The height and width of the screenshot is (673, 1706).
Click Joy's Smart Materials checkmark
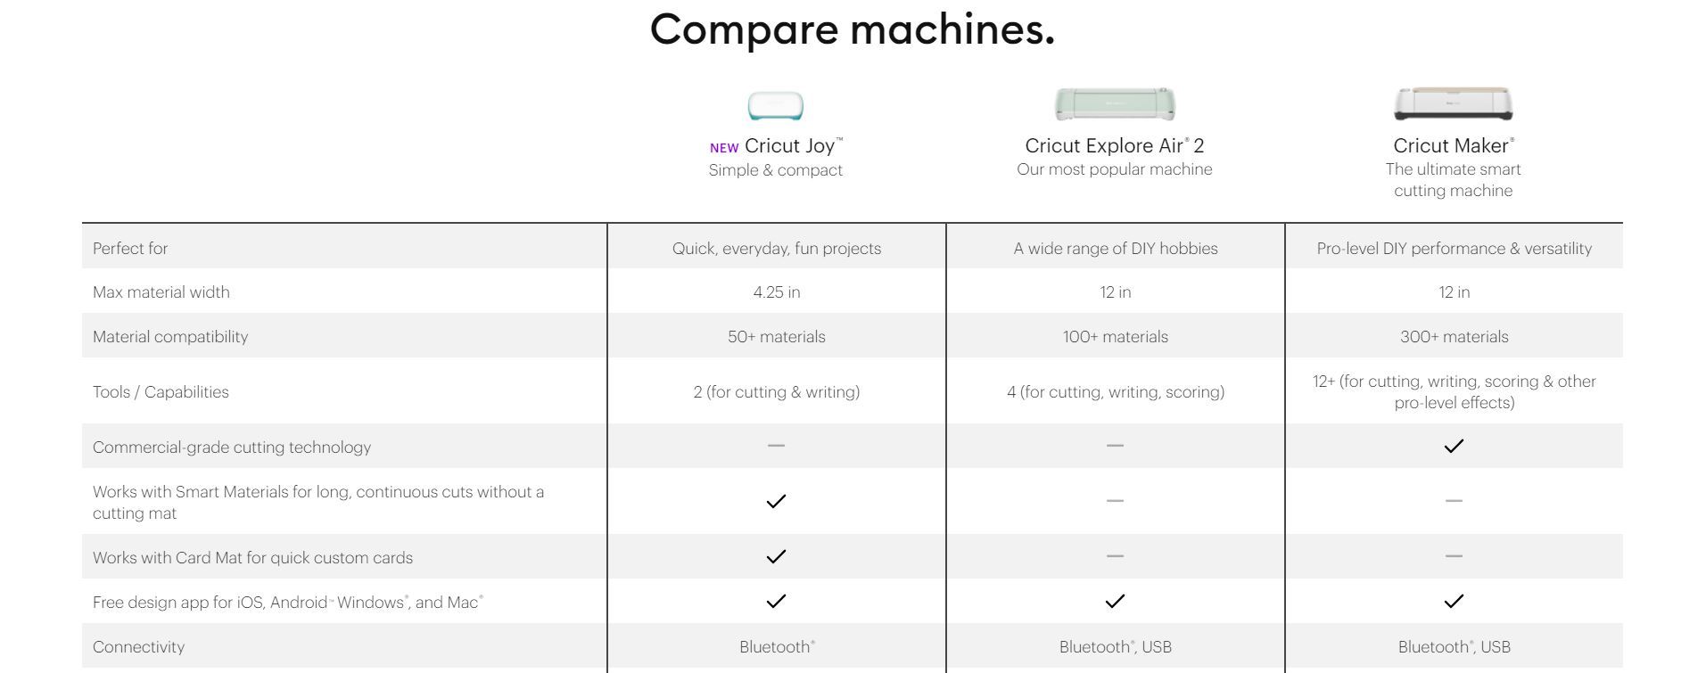click(x=776, y=501)
